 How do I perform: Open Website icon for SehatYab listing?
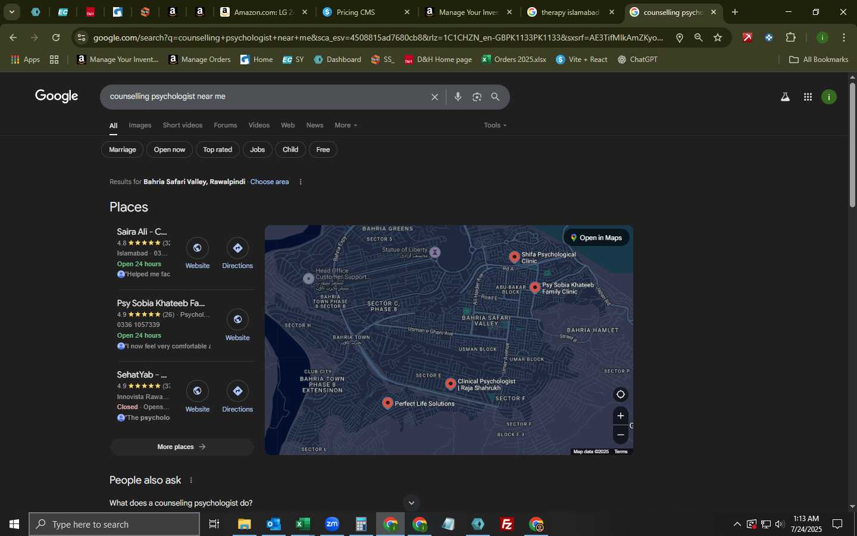(197, 391)
